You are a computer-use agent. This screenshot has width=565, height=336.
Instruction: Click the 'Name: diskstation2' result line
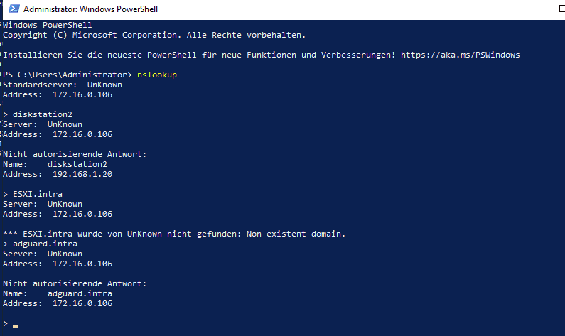55,164
